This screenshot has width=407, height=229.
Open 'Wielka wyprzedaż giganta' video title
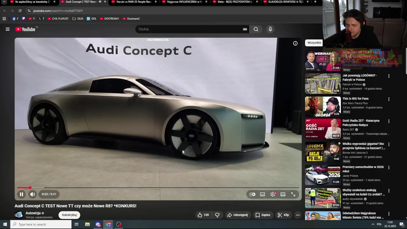click(364, 146)
